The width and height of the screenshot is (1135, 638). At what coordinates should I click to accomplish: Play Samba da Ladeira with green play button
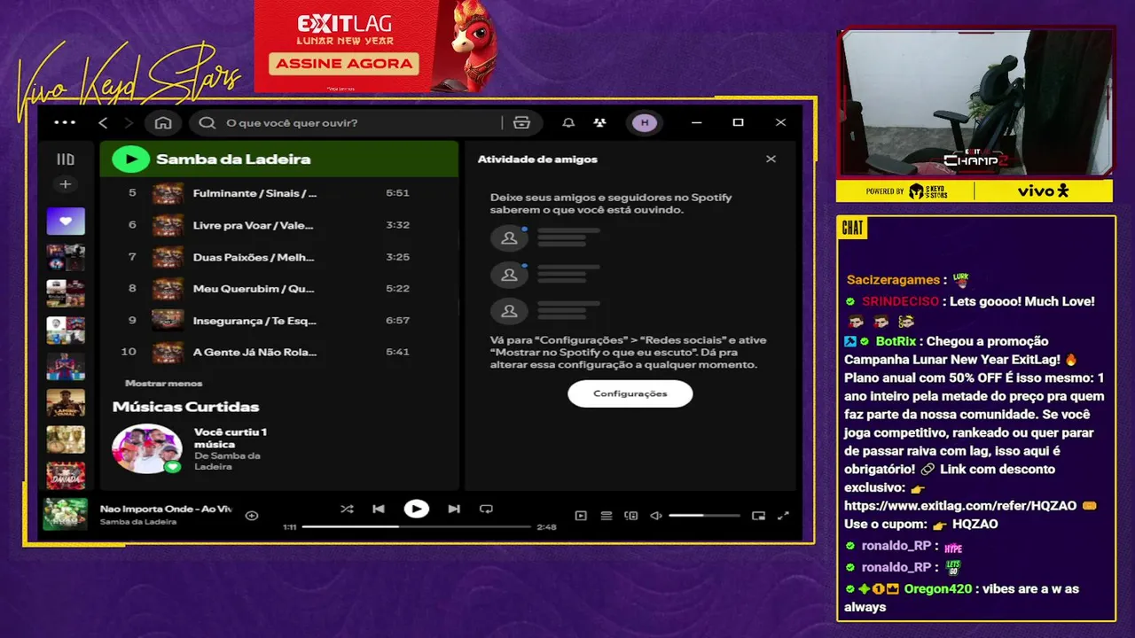pos(131,159)
